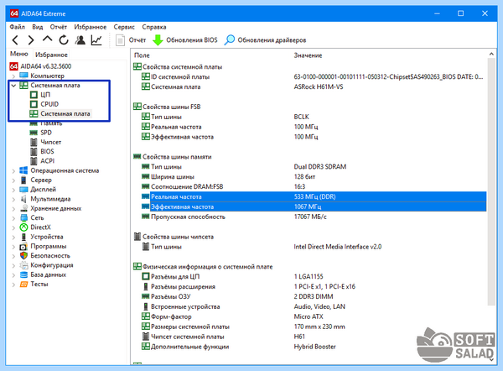This screenshot has height=371, width=503.
Task: Click the База данных database icon
Action: point(23,274)
